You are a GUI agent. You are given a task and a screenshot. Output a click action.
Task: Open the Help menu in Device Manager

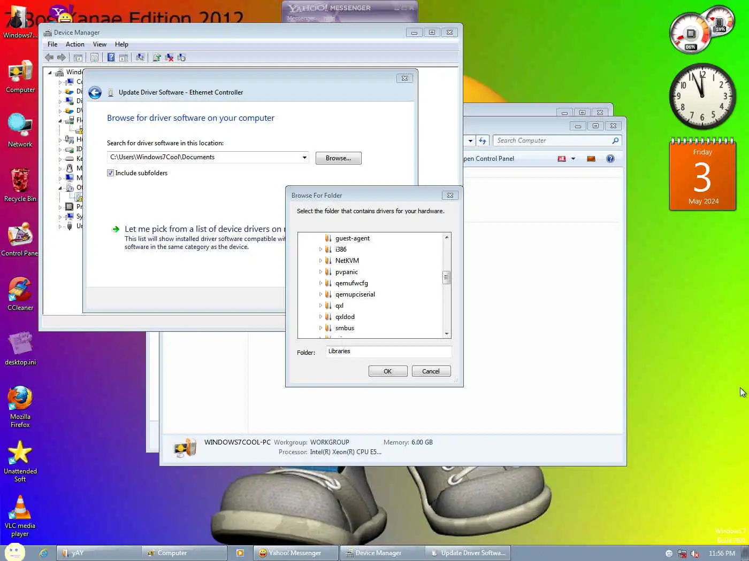click(x=121, y=44)
